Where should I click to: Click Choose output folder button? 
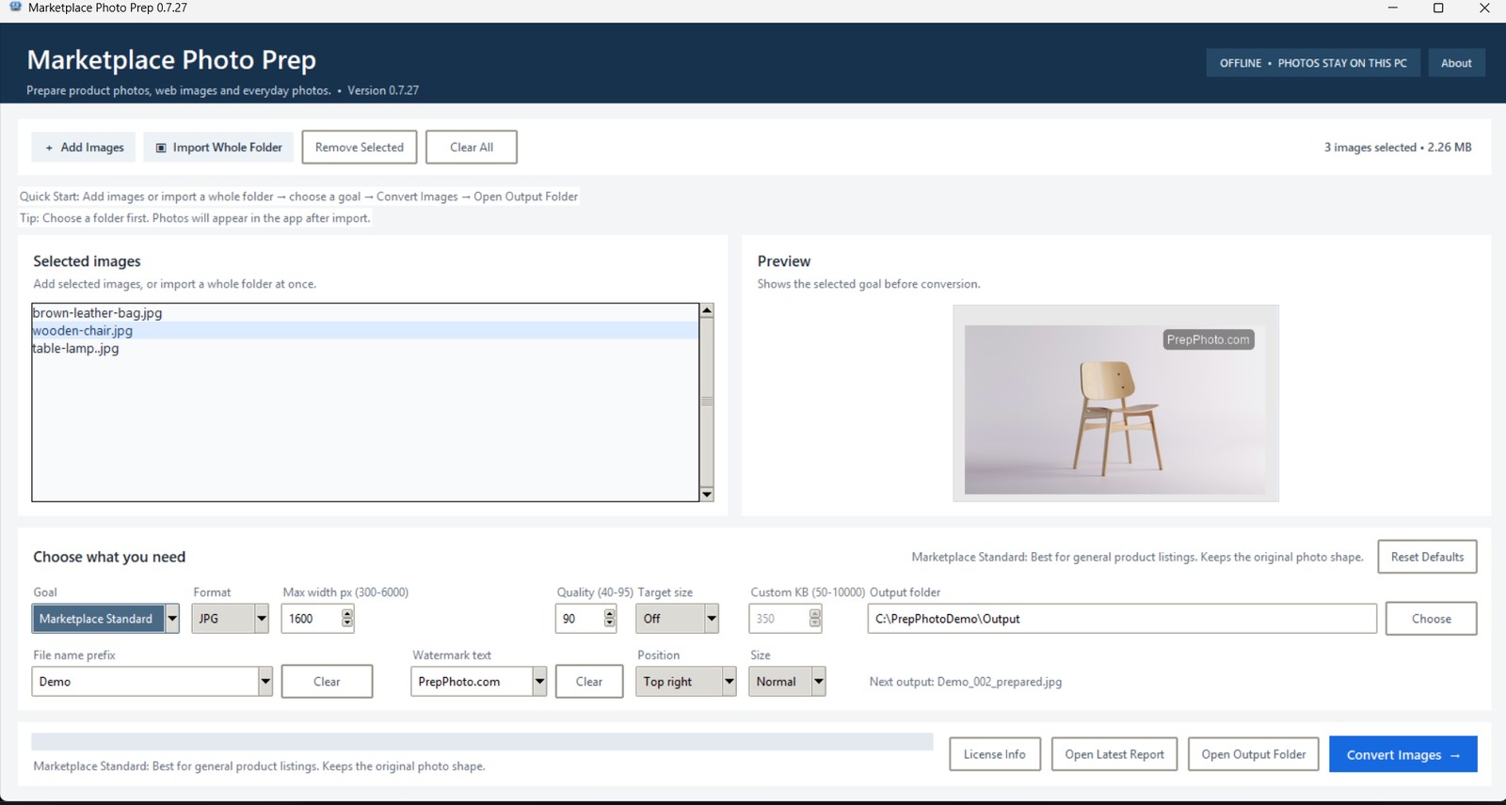(x=1431, y=619)
